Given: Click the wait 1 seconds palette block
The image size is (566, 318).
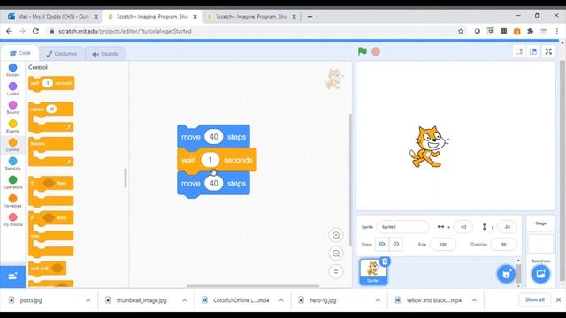Looking at the screenshot, I should [51, 83].
